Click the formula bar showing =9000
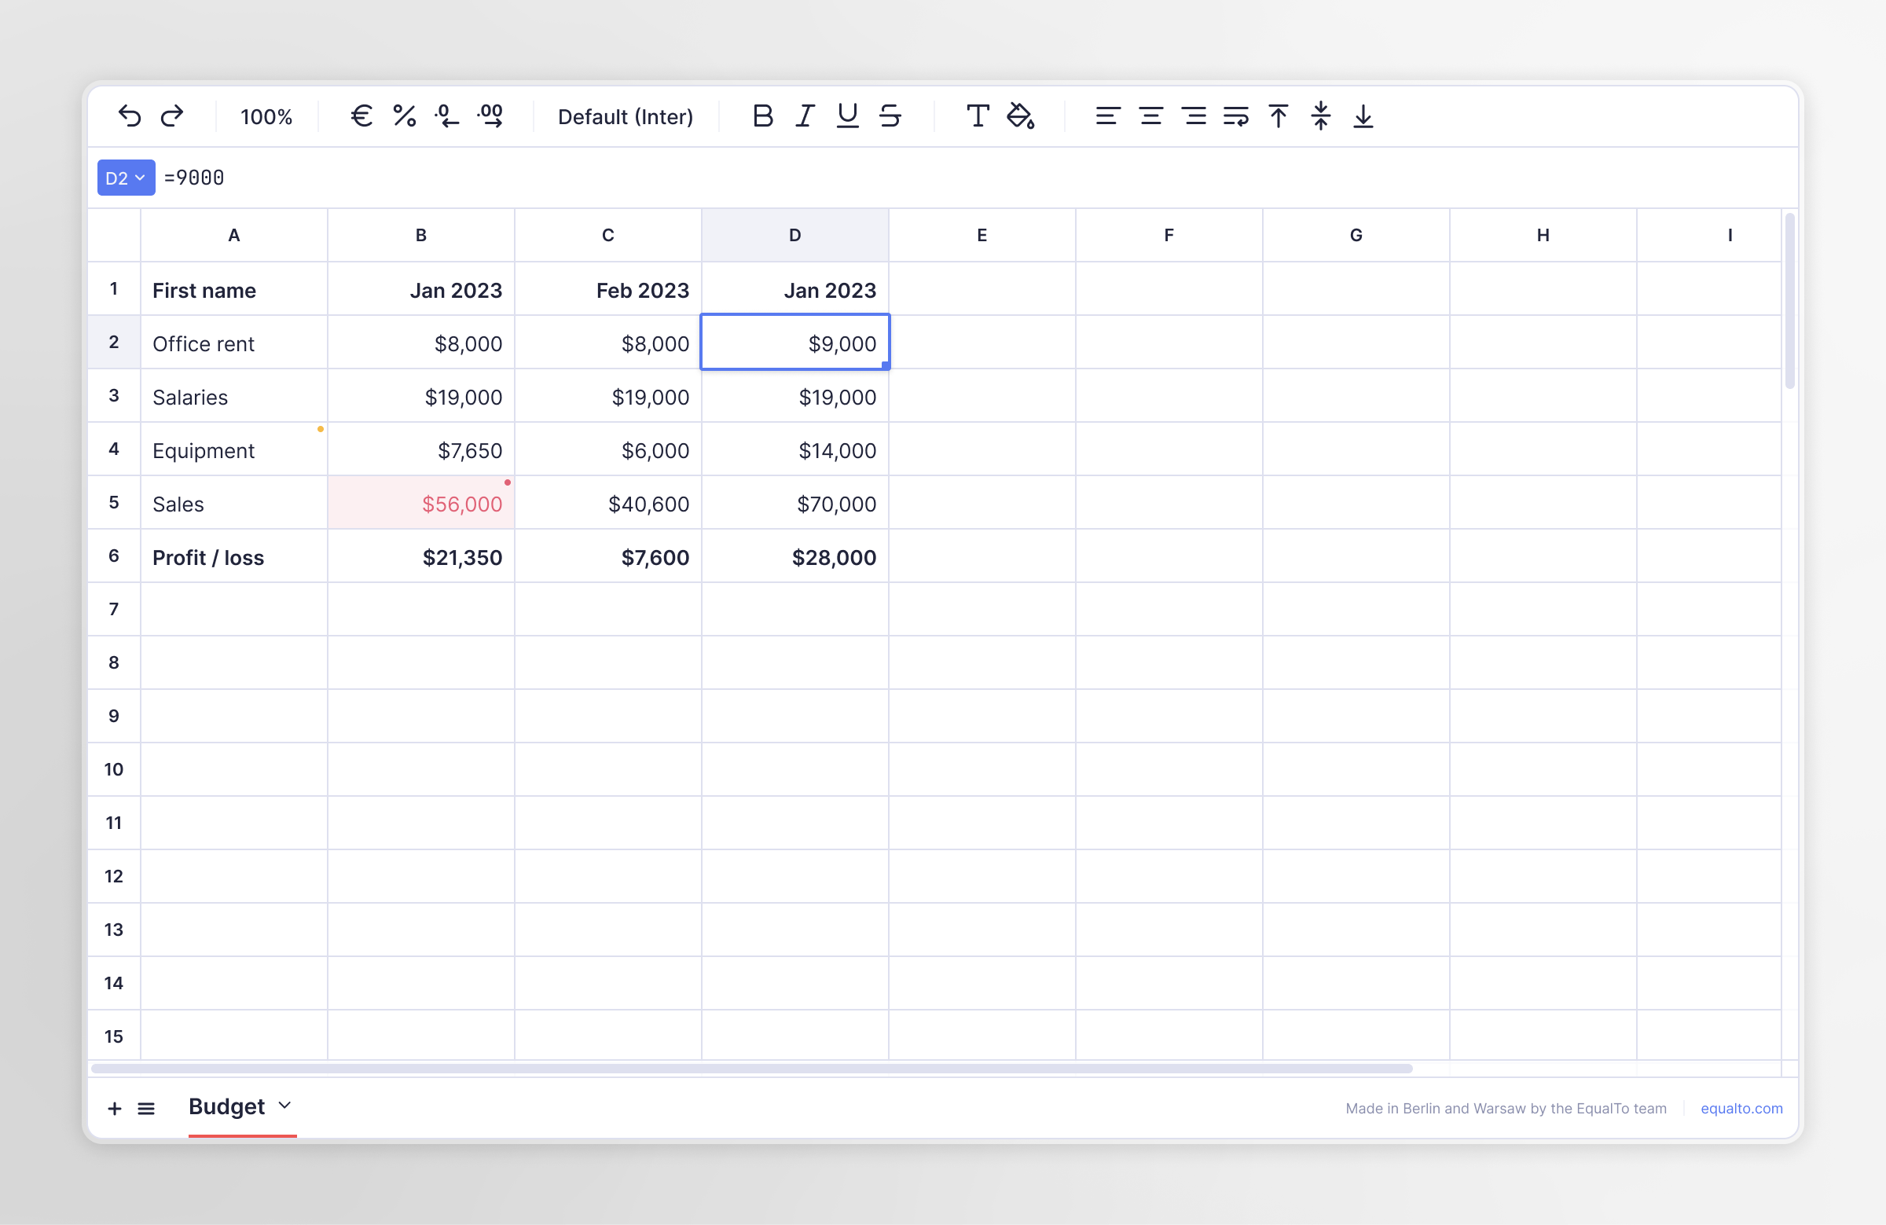 click(974, 178)
